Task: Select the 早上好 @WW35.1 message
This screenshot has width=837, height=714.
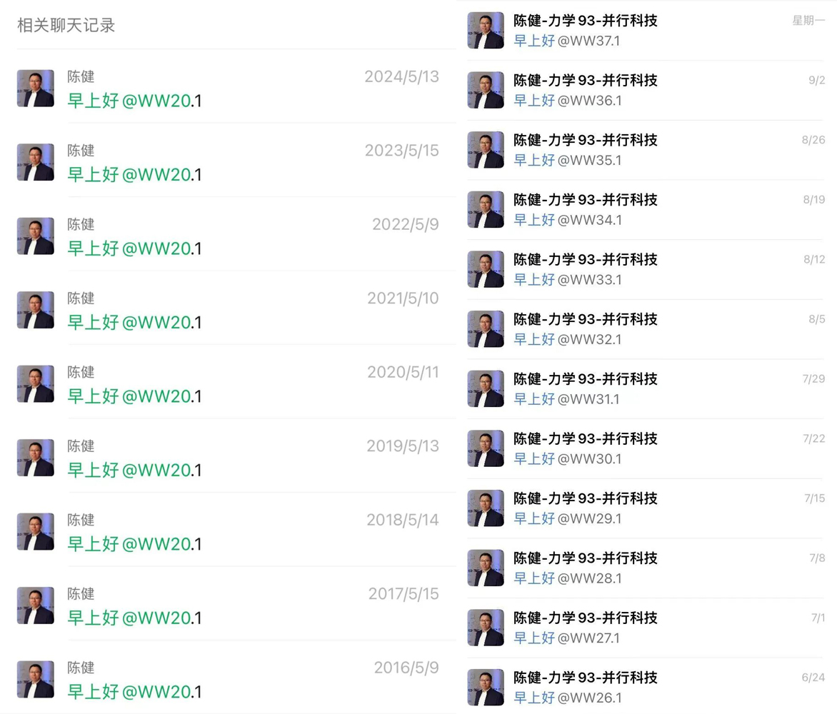Action: (568, 160)
